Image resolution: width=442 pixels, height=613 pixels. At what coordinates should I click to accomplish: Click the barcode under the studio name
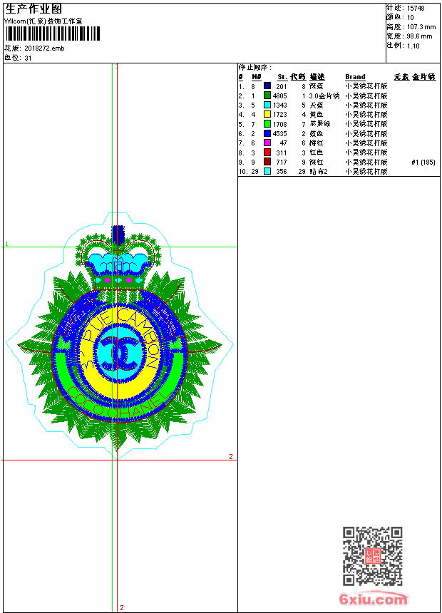click(x=53, y=34)
